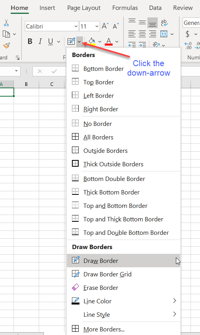Apply the red Font Color button

(x=109, y=41)
